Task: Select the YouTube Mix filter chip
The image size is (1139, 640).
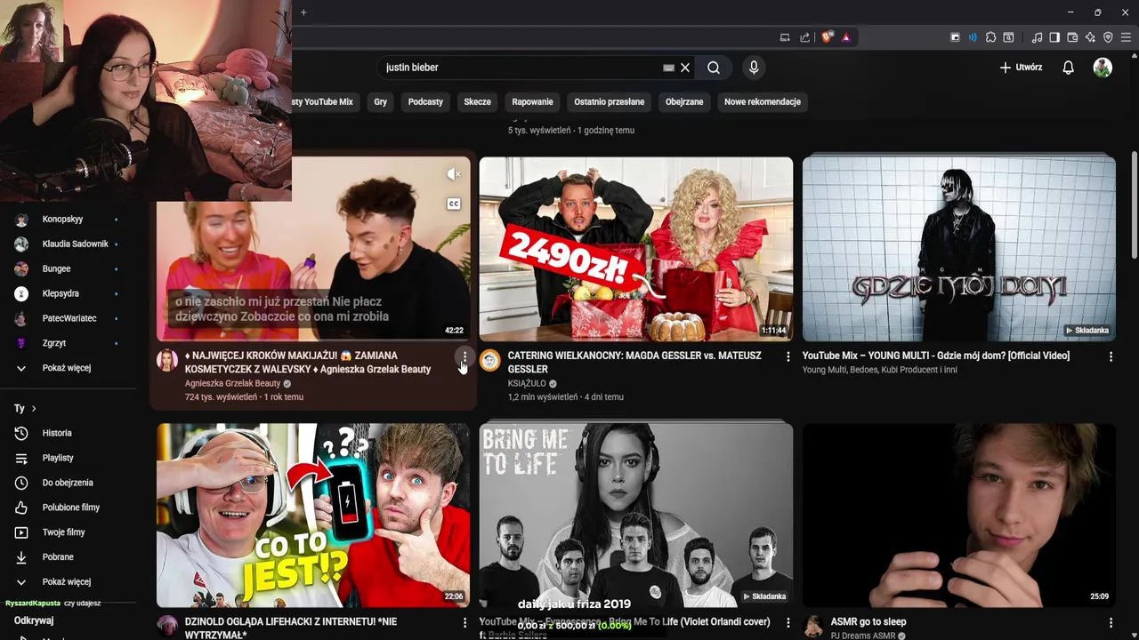Action: 326,102
